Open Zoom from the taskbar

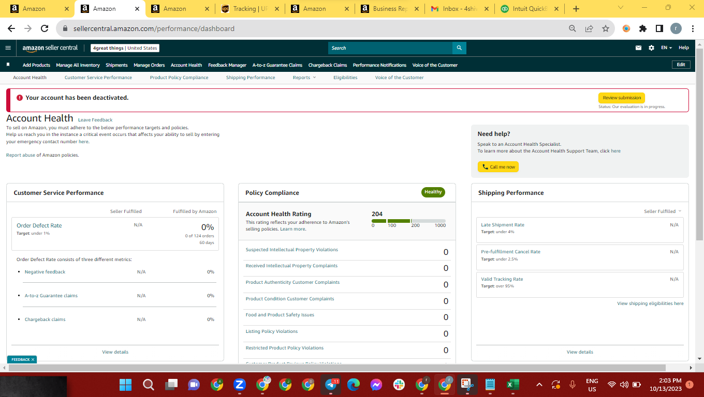coord(240,385)
